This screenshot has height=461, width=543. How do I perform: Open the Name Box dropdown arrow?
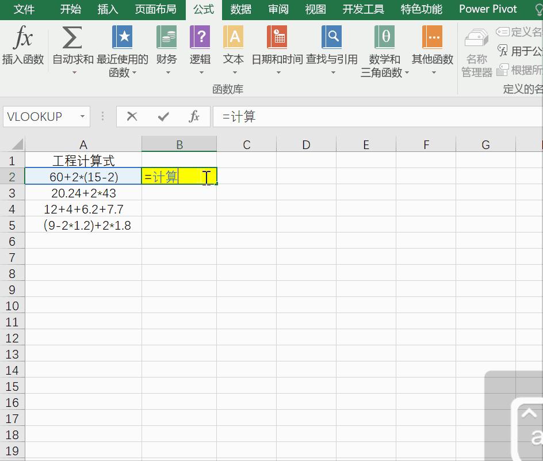click(83, 116)
